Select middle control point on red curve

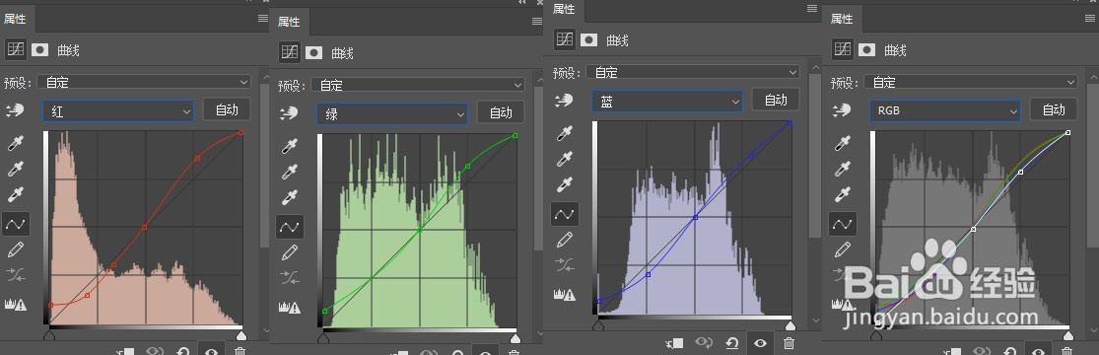144,228
